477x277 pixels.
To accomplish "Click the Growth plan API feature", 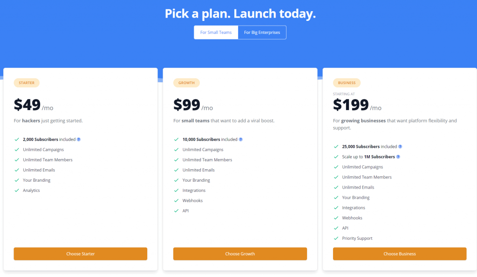I will (185, 211).
